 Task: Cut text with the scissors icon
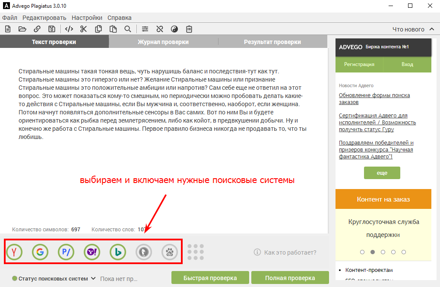click(x=84, y=29)
